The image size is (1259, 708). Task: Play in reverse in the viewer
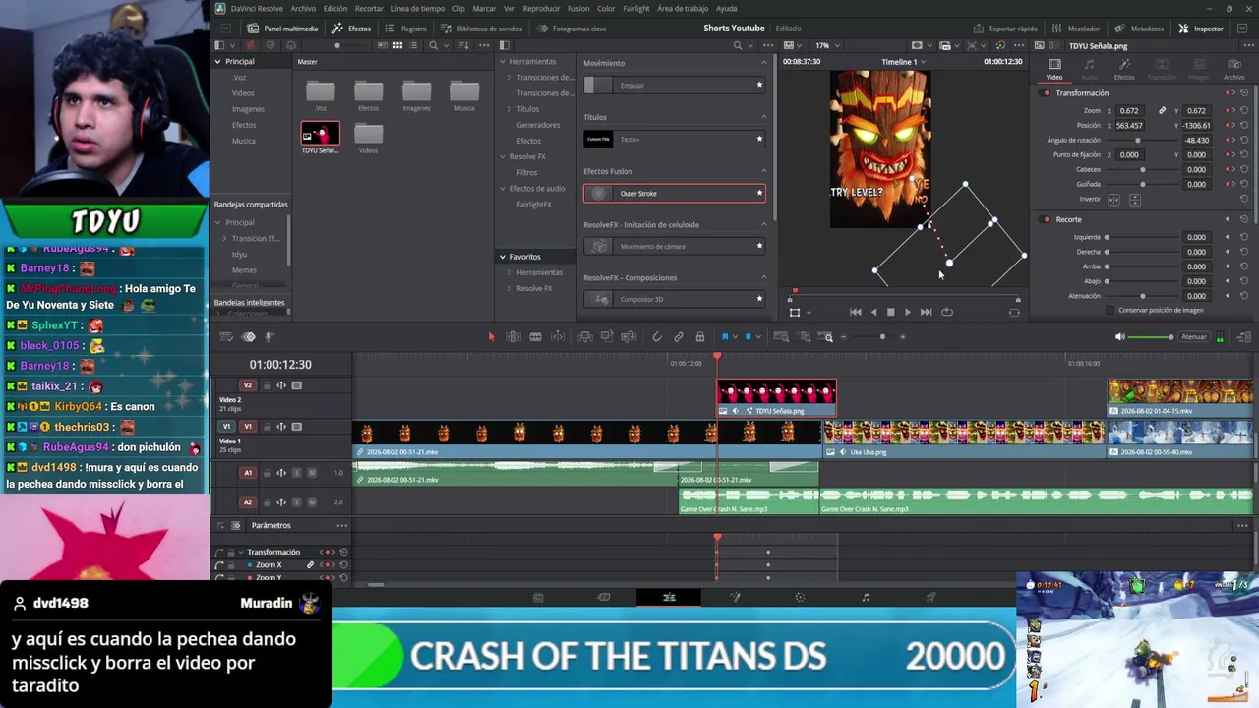coord(873,312)
